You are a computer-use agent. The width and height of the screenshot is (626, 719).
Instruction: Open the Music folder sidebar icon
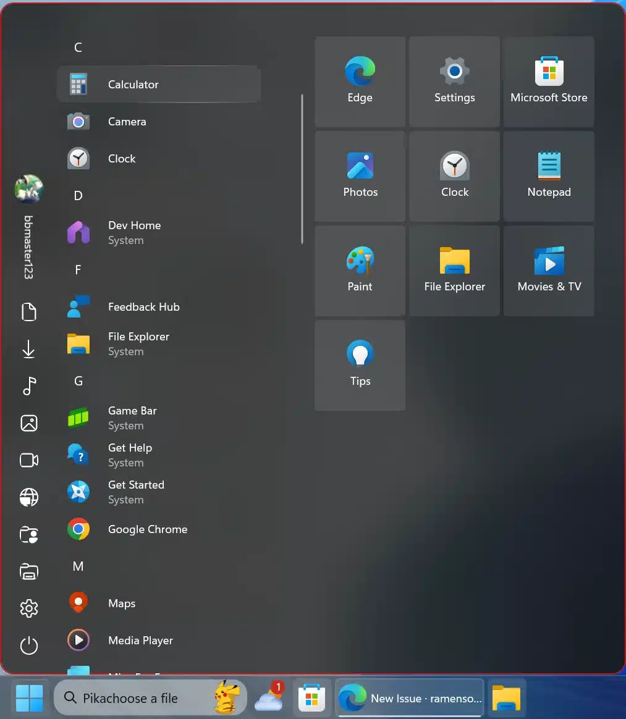pos(29,386)
